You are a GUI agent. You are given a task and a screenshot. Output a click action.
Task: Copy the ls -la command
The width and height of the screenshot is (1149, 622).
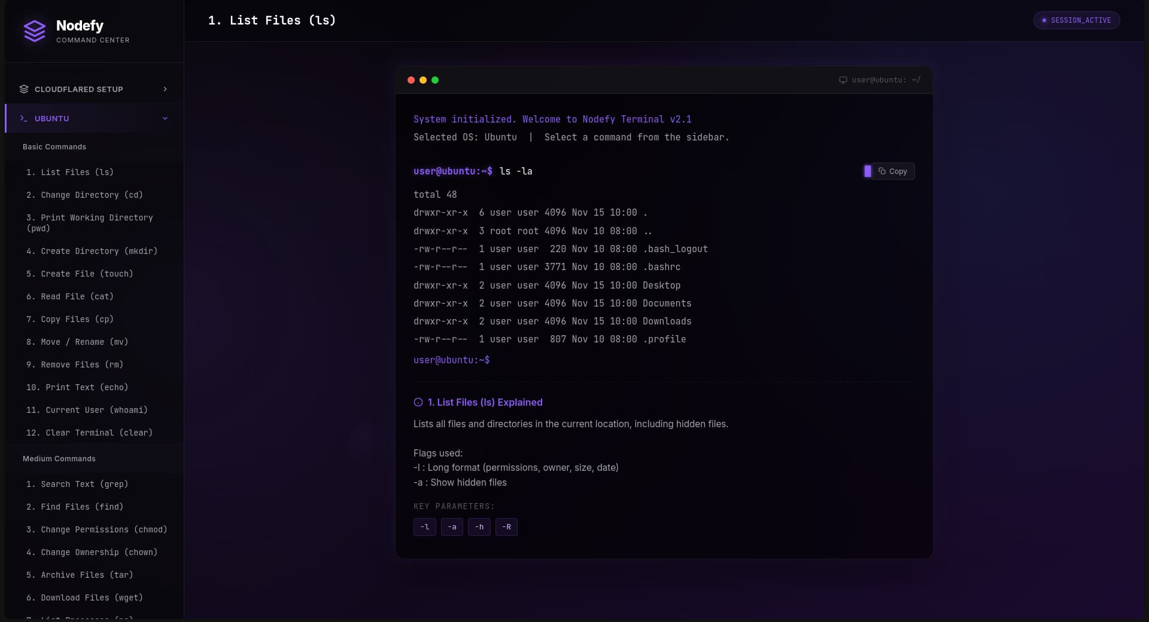pyautogui.click(x=893, y=171)
